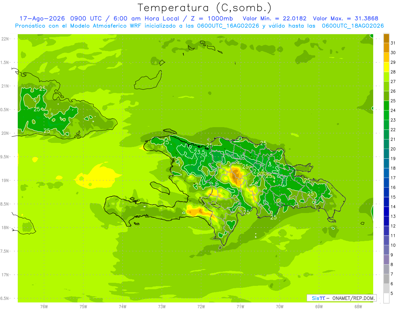Image resolution: width=402 pixels, height=311 pixels.
Task: Click the legend value 29
Action: [x=393, y=62]
